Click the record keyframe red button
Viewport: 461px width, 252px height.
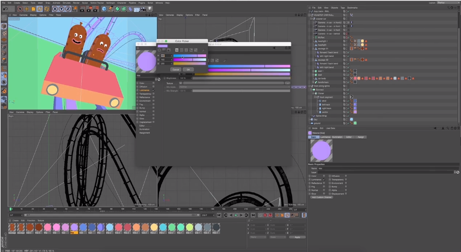tap(265, 215)
